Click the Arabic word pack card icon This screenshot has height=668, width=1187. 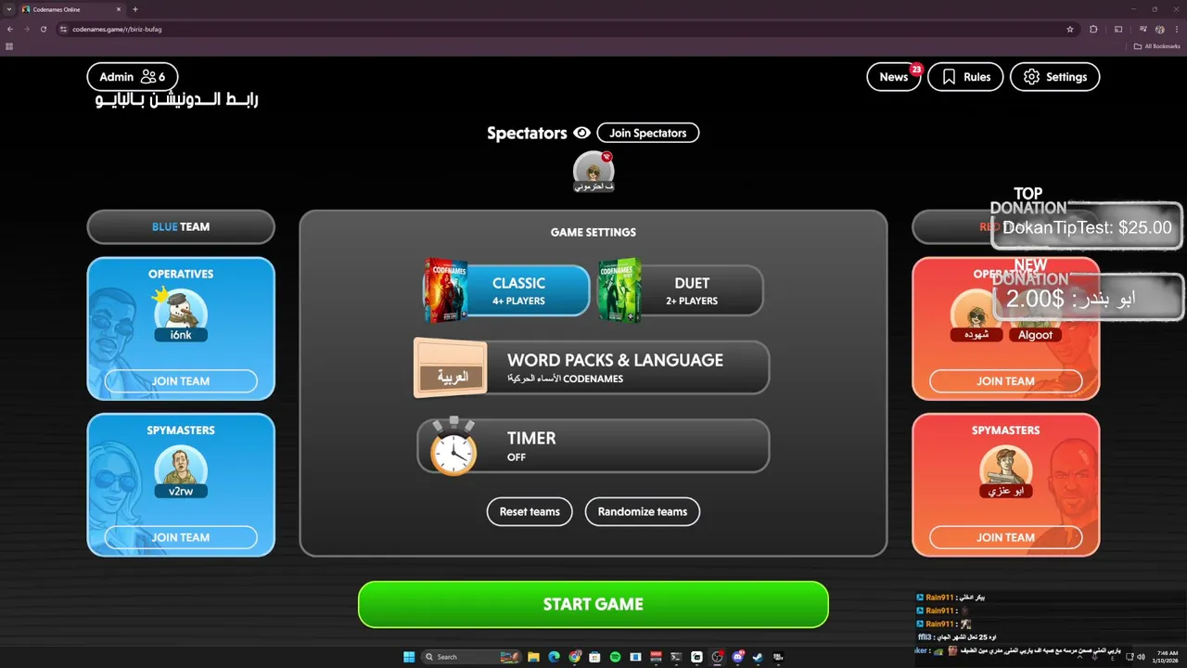pos(451,368)
